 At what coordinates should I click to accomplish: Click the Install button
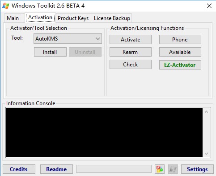(x=50, y=52)
